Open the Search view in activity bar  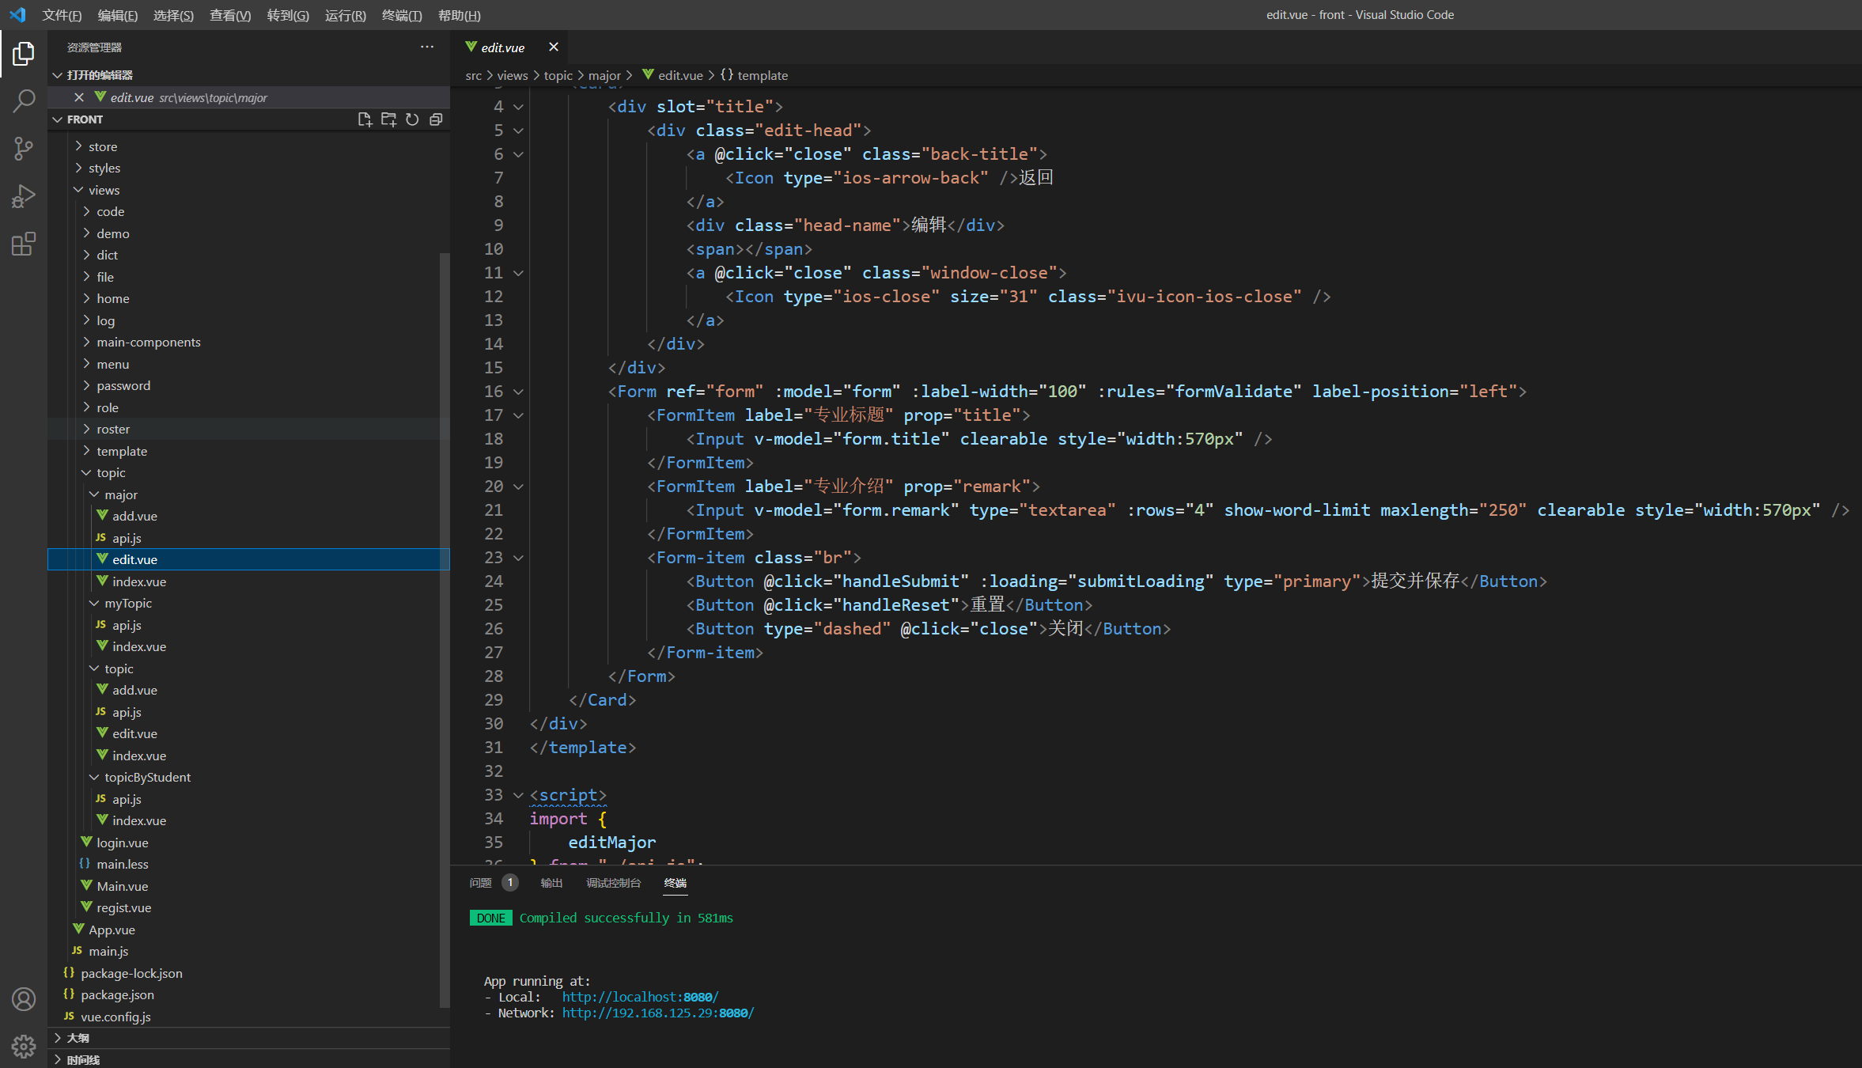pos(24,101)
